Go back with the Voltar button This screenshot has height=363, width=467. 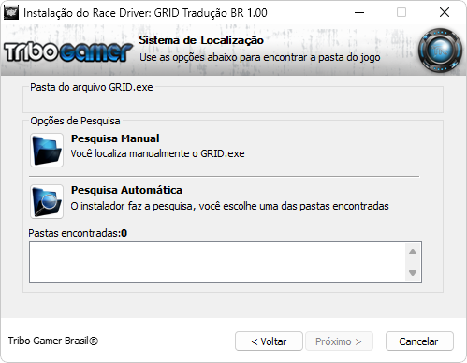click(269, 341)
